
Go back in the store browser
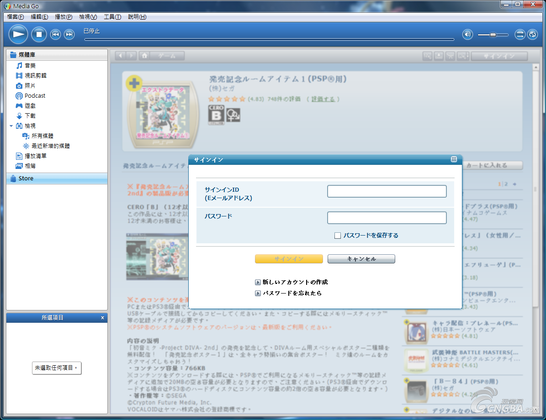point(121,56)
